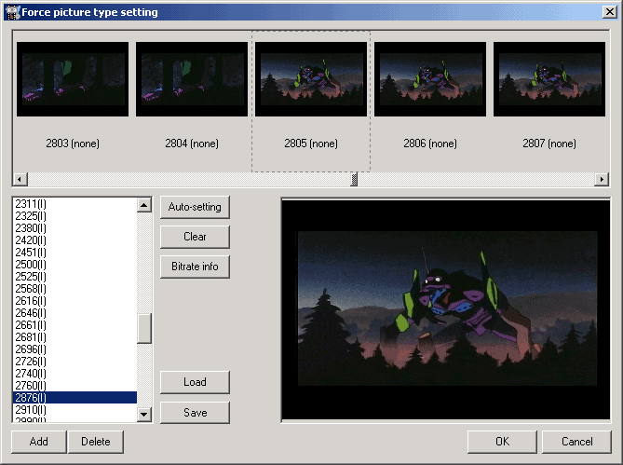
Task: Load a picture type settings file
Action: point(195,382)
